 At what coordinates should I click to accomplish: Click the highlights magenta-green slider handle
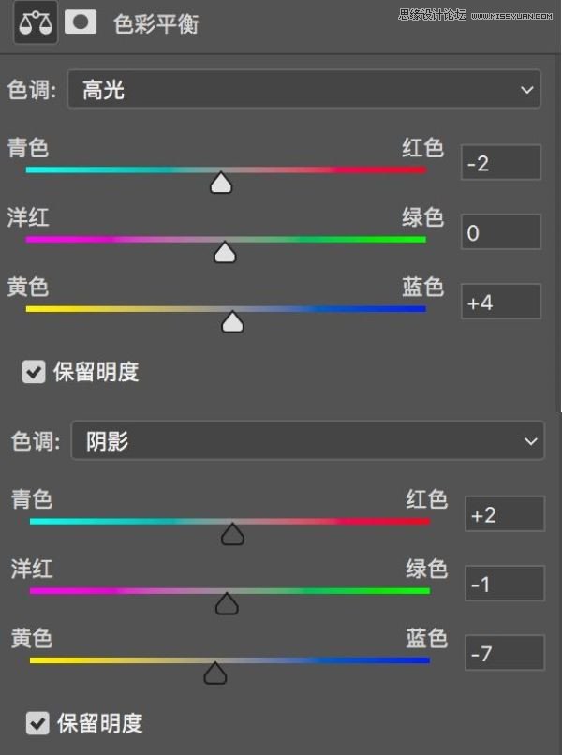pyautogui.click(x=225, y=252)
